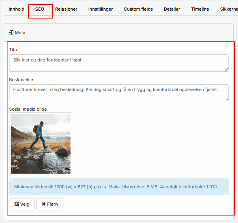Click the X icon on Fjern button

[x=44, y=204]
